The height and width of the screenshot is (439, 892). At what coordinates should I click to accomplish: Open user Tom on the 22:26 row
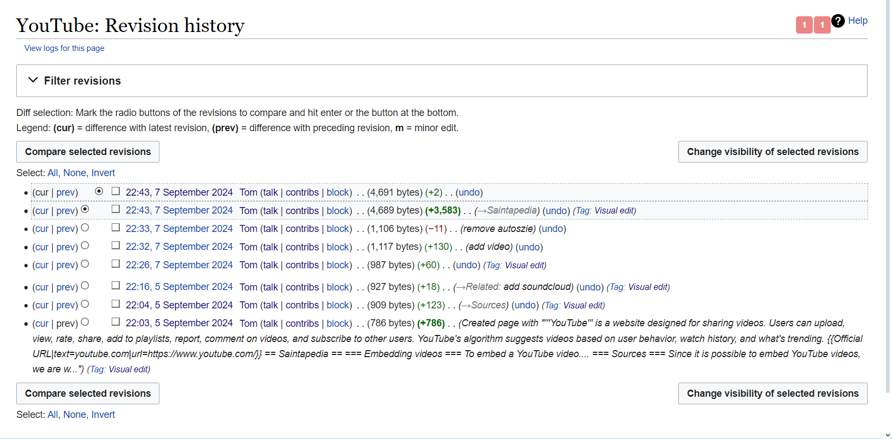(248, 265)
